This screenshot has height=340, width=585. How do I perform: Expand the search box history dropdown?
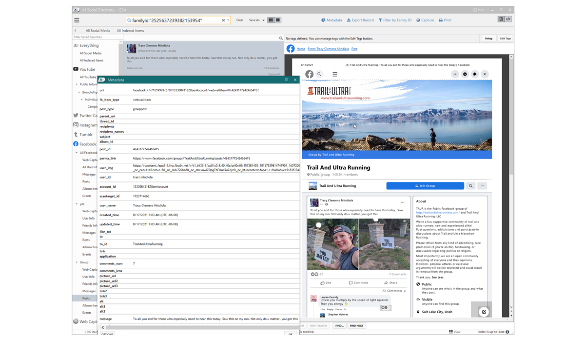228,20
